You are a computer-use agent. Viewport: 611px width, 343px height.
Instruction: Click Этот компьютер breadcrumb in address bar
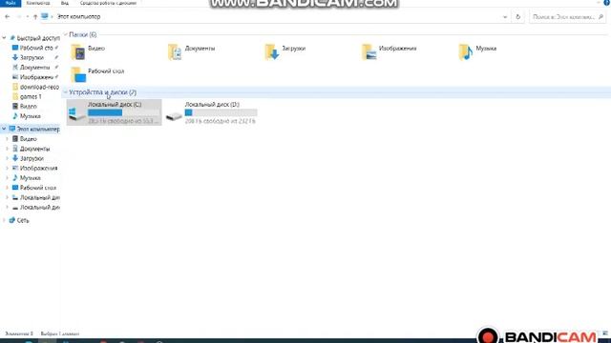click(78, 17)
